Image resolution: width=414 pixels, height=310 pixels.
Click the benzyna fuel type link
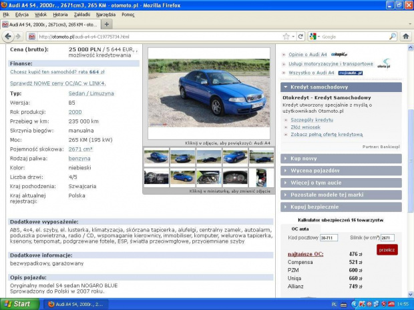click(x=79, y=159)
